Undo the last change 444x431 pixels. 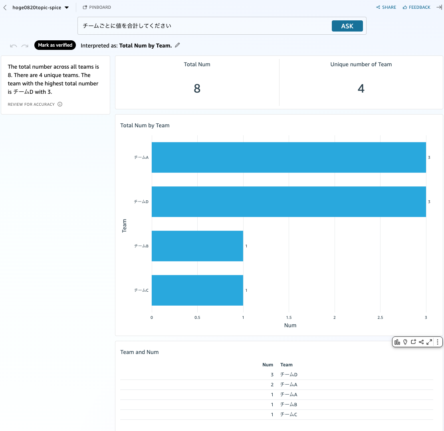coord(13,45)
